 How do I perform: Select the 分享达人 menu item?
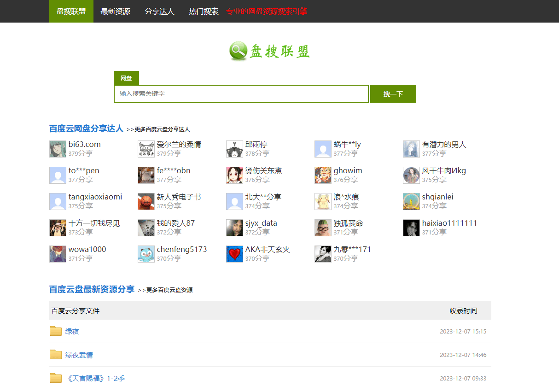(x=159, y=12)
